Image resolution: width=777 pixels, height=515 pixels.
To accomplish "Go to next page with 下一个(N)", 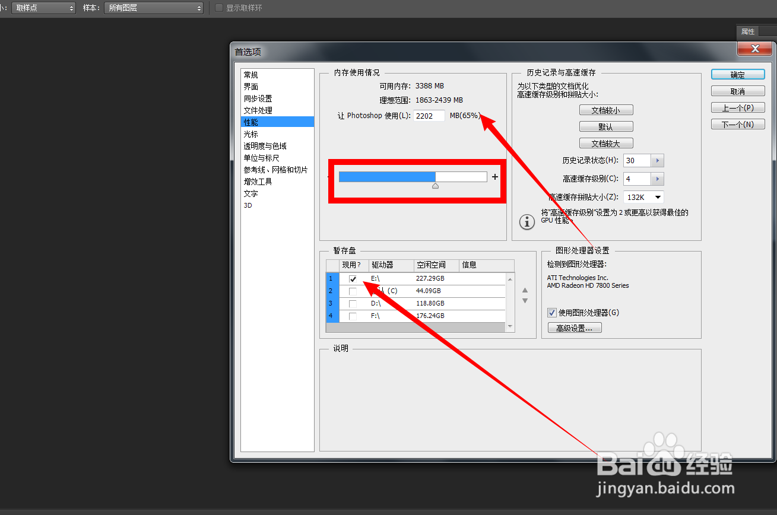I will (738, 125).
